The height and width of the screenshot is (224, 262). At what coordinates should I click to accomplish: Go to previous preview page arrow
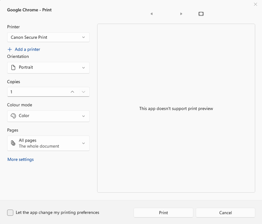coord(151,14)
